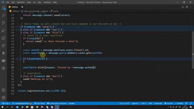194x109 pixels.
Task: Expand the folded "say" block on line 23
Action: (x=16, y=30)
